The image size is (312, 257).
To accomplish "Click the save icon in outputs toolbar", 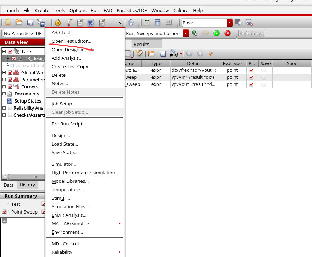I will (163, 54).
